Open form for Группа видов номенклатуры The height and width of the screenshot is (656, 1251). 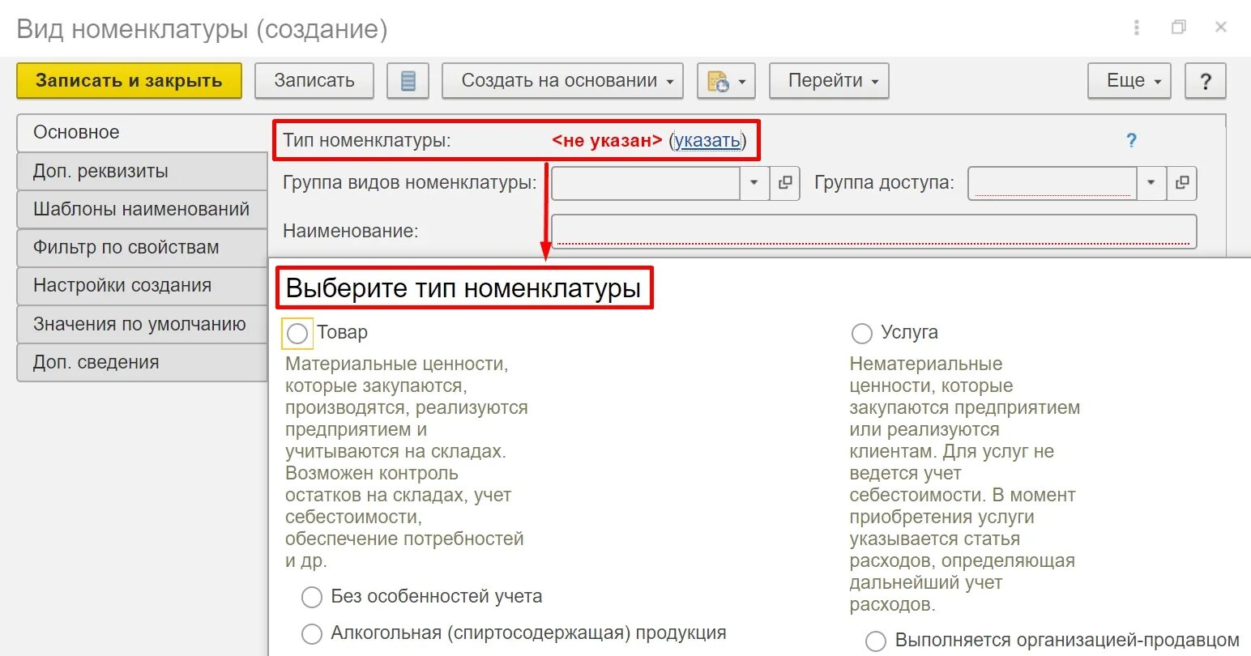tap(784, 183)
